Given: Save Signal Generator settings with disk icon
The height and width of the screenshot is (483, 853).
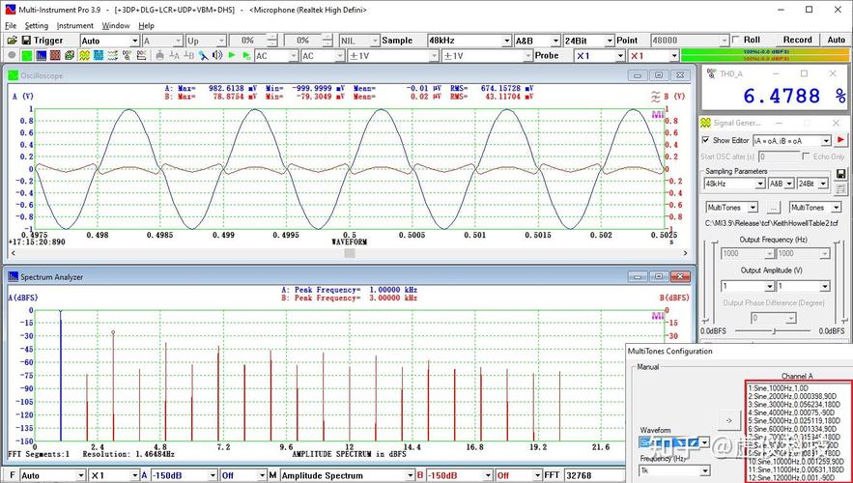Looking at the screenshot, I should point(840,174).
